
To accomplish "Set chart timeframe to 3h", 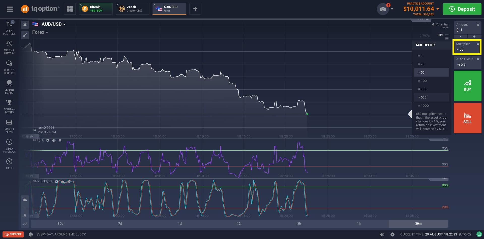I will point(299,223).
